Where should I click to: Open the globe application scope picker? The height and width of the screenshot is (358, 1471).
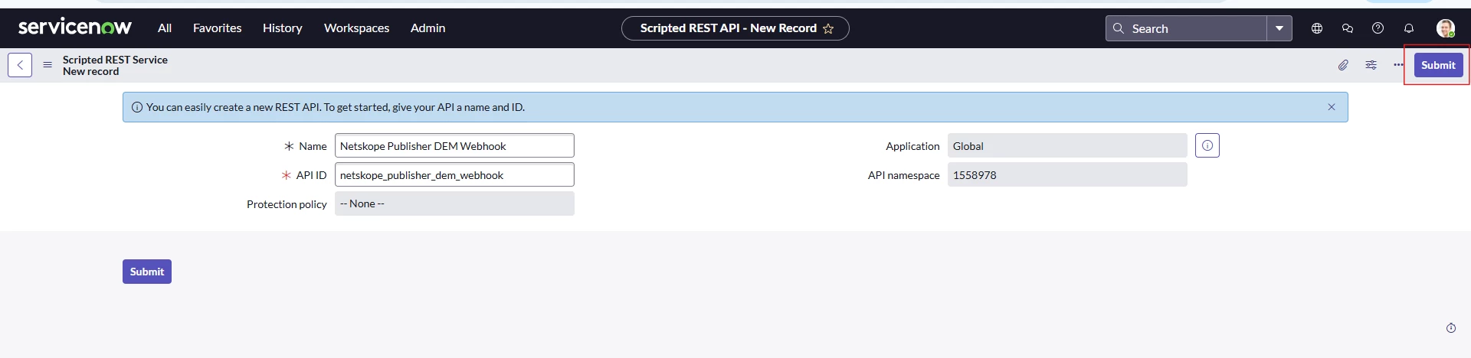pos(1317,28)
